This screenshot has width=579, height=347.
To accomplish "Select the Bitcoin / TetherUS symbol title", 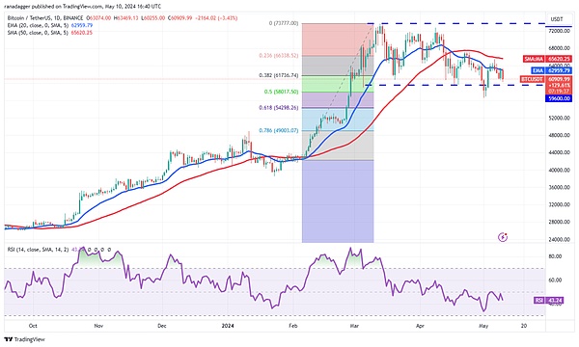I will click(x=45, y=17).
